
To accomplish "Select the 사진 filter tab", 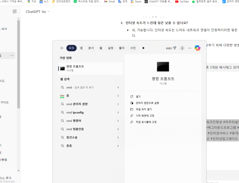I will point(133,48).
